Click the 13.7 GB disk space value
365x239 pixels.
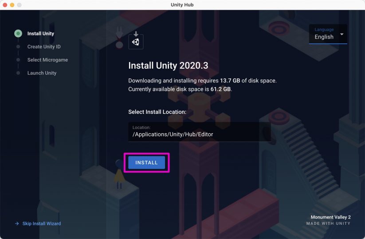pos(230,81)
